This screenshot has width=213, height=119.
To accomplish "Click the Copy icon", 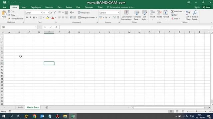I will coord(9,15).
